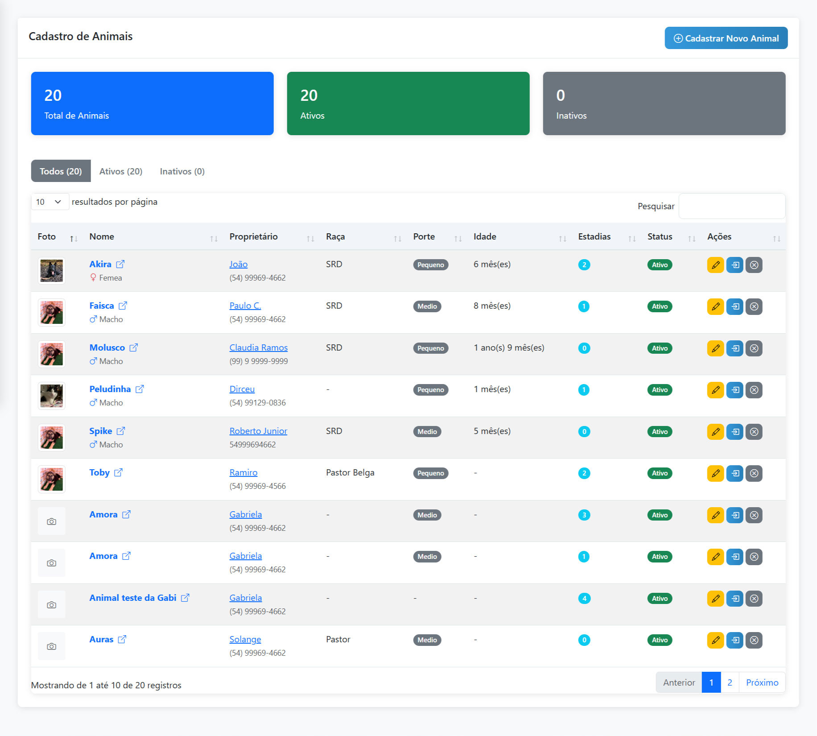Click the gray deactivate icon for Spike
The image size is (817, 736).
[x=754, y=432]
